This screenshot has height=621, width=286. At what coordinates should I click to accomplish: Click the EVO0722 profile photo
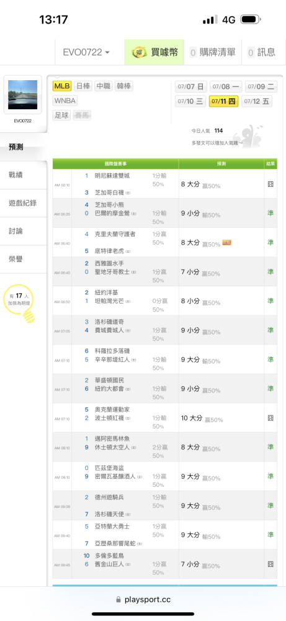tap(22, 95)
